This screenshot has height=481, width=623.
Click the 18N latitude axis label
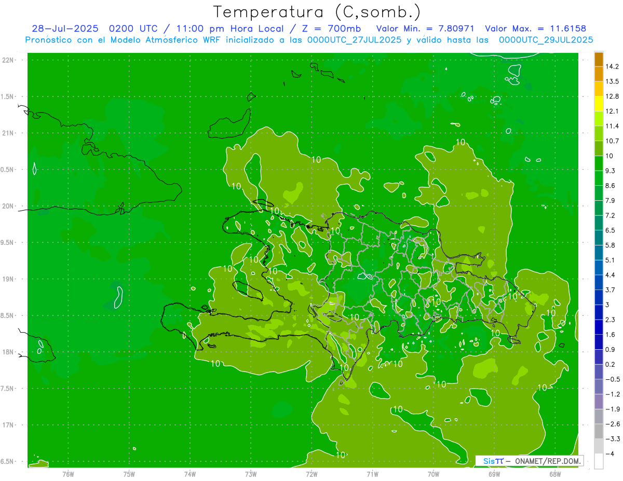click(8, 352)
